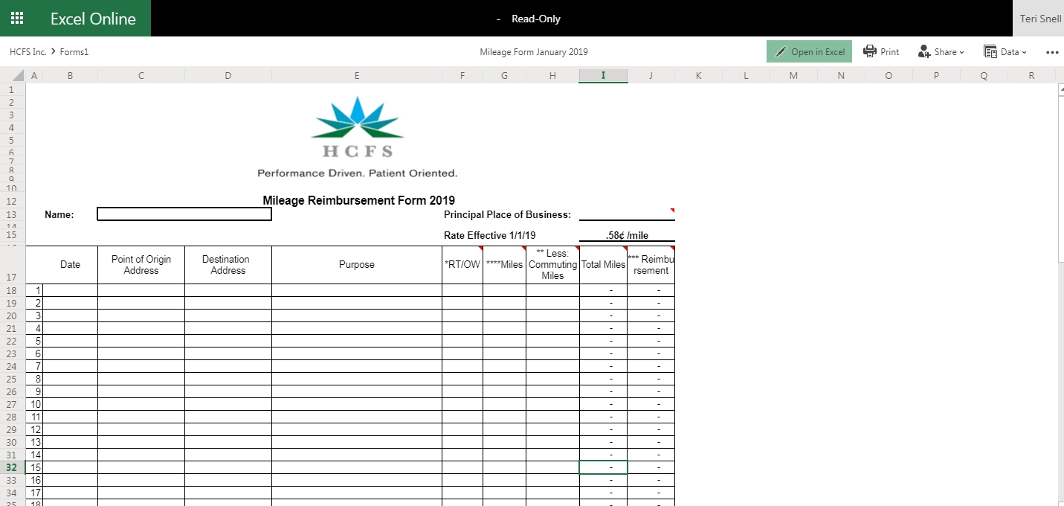The width and height of the screenshot is (1064, 506).
Task: Select column I header
Action: pyautogui.click(x=603, y=75)
